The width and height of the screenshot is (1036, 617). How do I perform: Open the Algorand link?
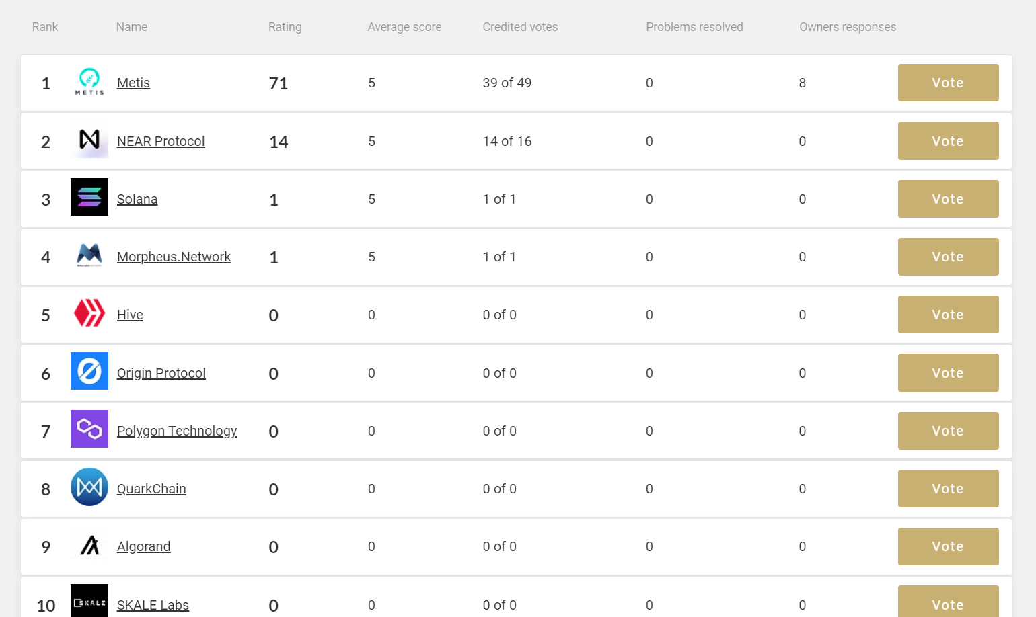[144, 546]
